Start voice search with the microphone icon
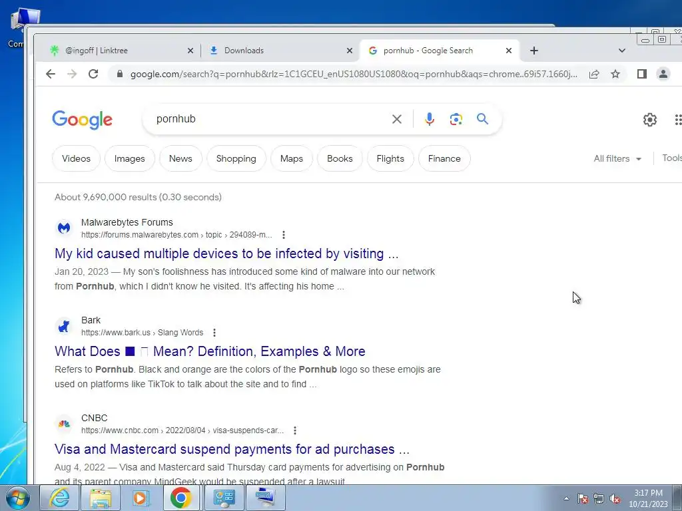 tap(430, 119)
